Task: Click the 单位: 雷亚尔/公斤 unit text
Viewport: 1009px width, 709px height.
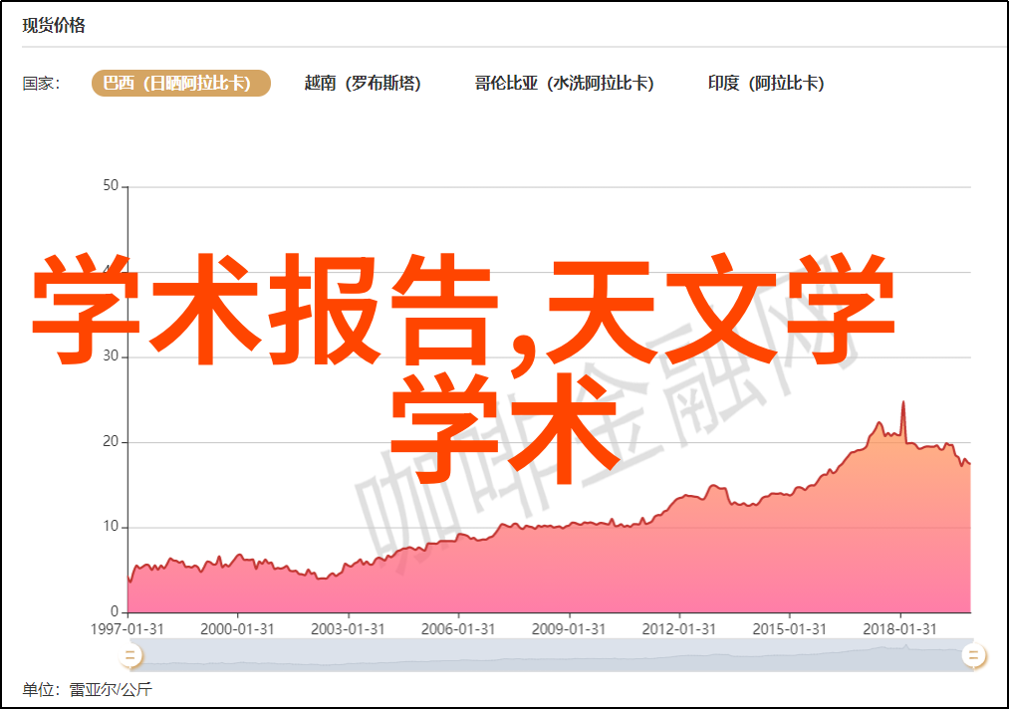Action: pos(88,690)
